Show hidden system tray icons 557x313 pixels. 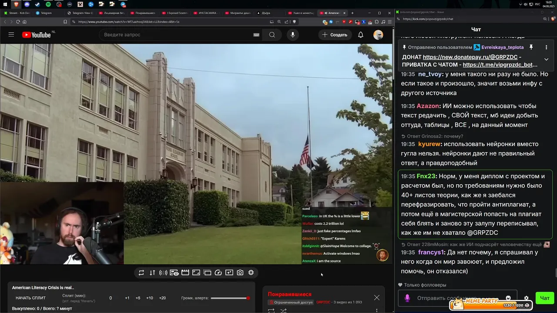(520, 4)
